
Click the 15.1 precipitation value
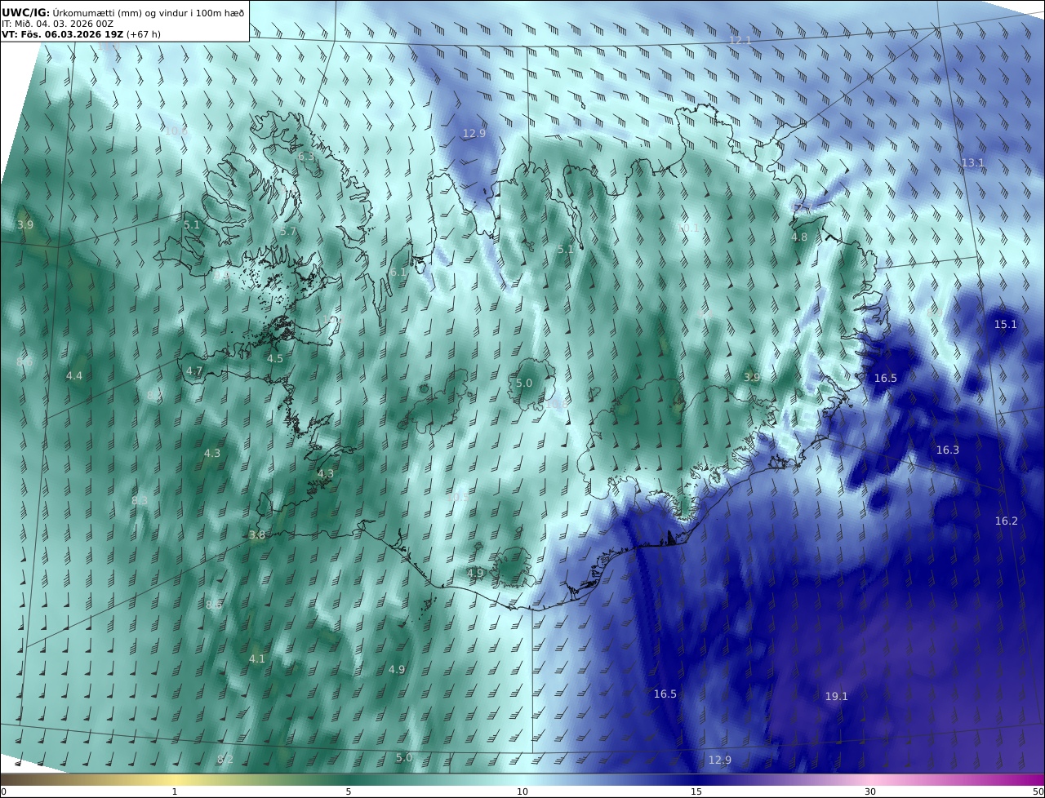coord(1005,325)
